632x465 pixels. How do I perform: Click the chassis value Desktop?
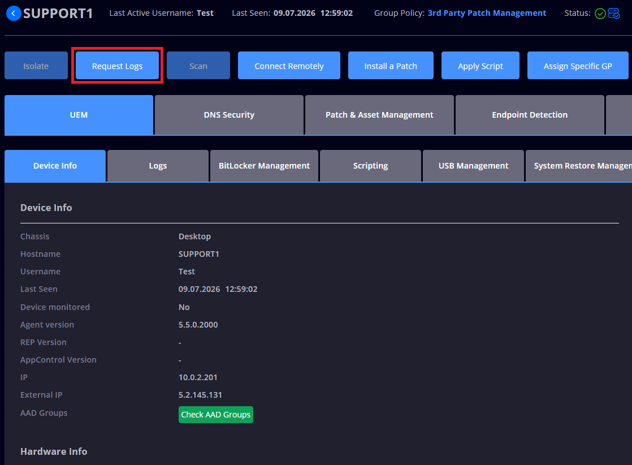pyautogui.click(x=194, y=236)
